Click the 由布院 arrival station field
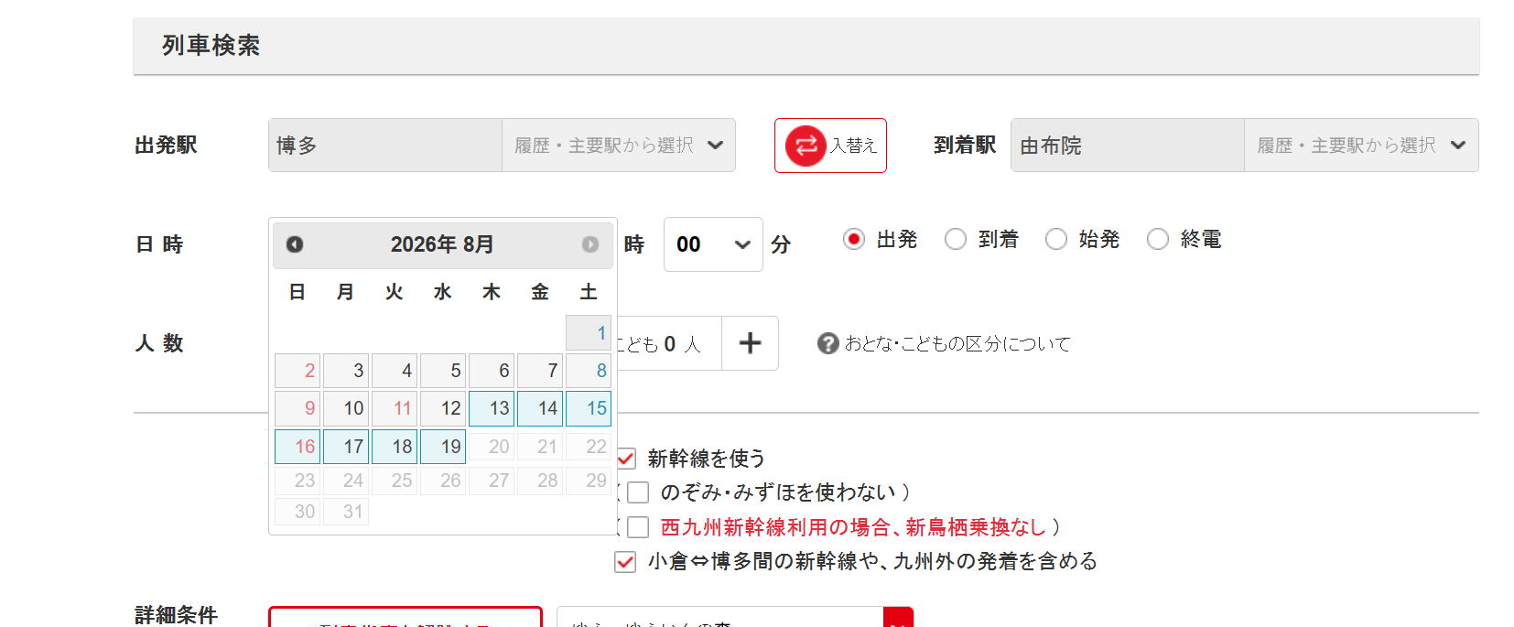 1128,146
